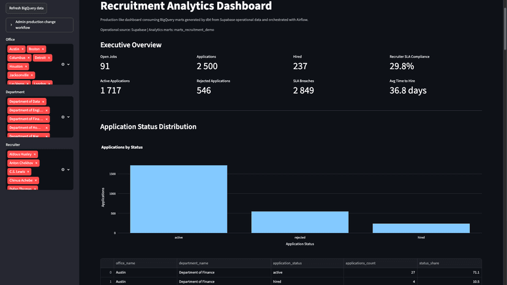
Task: Sort table by department_name column
Action: tap(223, 264)
